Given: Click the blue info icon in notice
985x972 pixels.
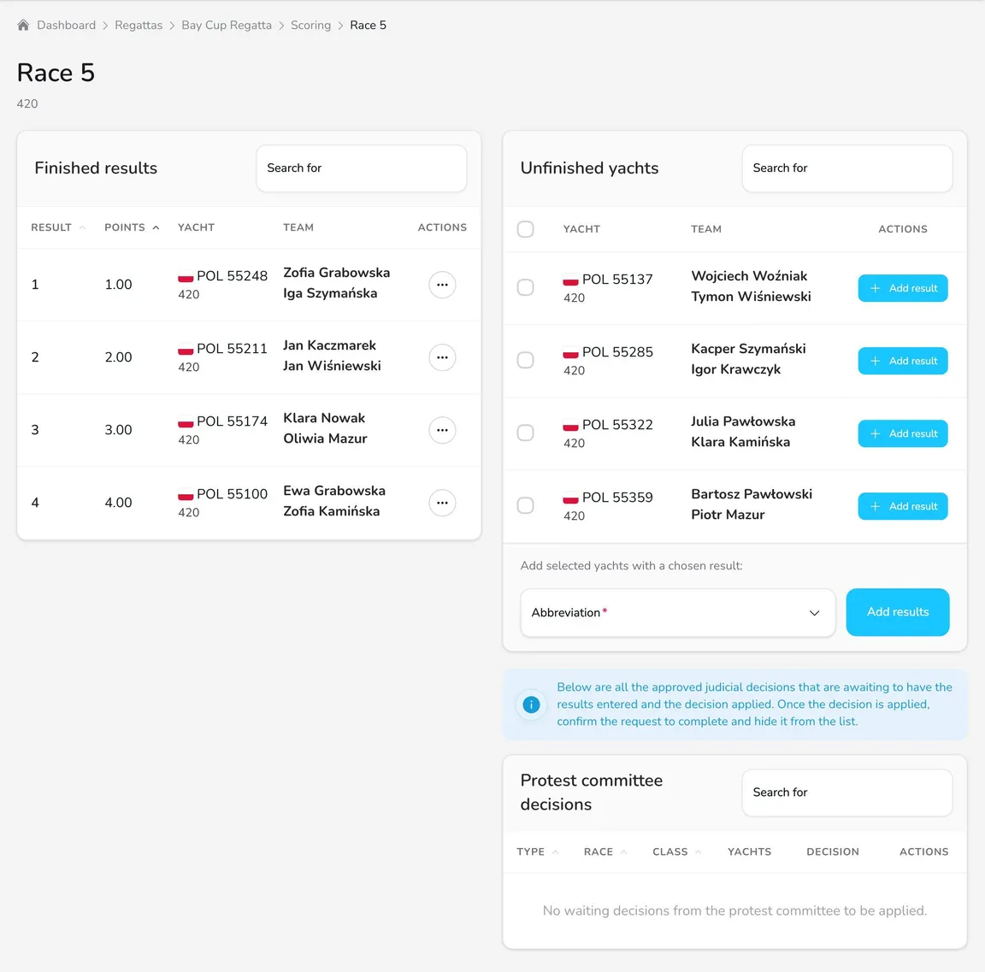Looking at the screenshot, I should 531,704.
